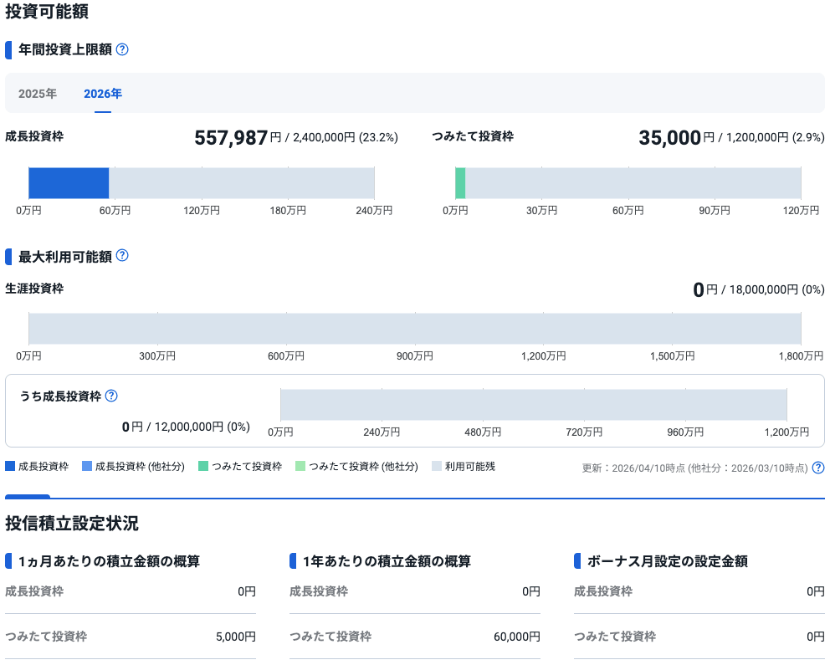Click the 成長投資枠 (他社分) legend swatch
Image resolution: width=830 pixels, height=665 pixels.
pyautogui.click(x=87, y=467)
